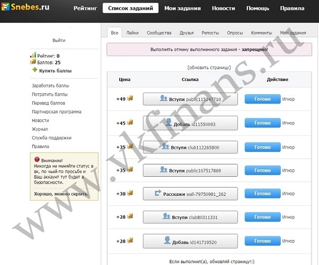Click the coins icon next to Баллов
319x265 pixels.
[x=33, y=62]
